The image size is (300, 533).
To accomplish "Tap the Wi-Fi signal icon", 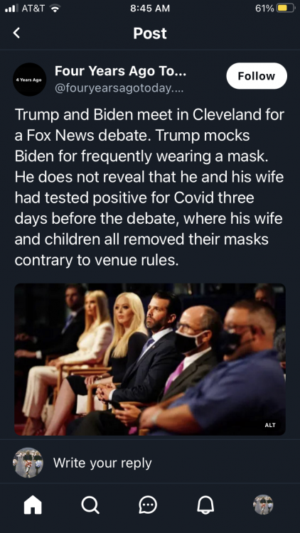I will coord(54,8).
